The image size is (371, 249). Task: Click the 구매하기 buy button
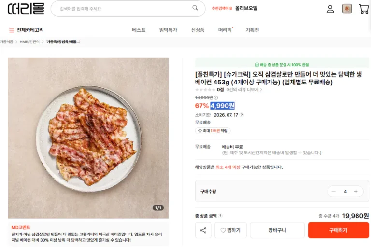[x=338, y=230]
